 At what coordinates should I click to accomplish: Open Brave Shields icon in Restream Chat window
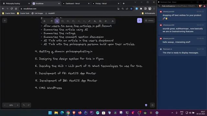200,6
